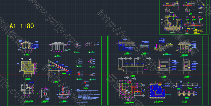Image resolution: width=211 pixels, height=106 pixels.
Task: Pick the white twin-gabled pavilion elevation
Action: (57, 47)
